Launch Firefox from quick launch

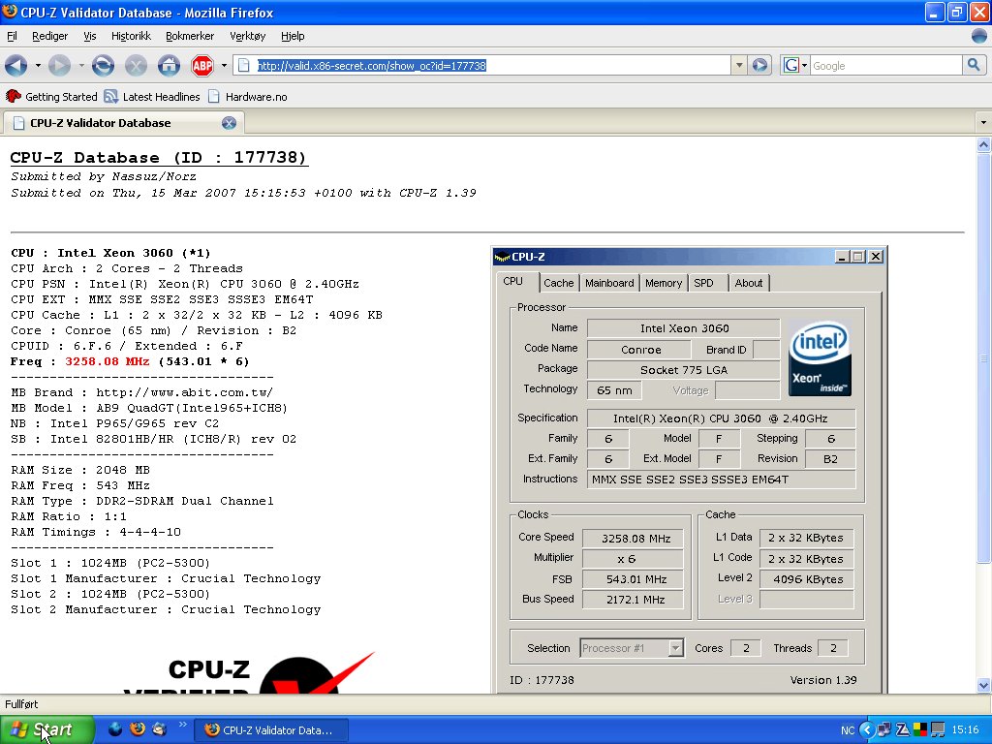[138, 729]
